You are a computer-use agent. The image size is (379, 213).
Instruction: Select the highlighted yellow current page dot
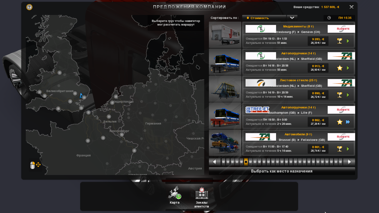point(246,162)
